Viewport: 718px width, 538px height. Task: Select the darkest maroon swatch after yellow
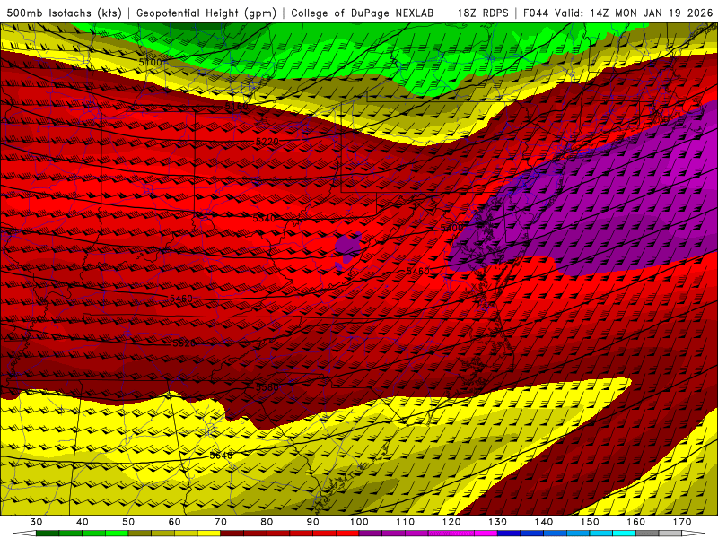pyautogui.click(x=232, y=533)
